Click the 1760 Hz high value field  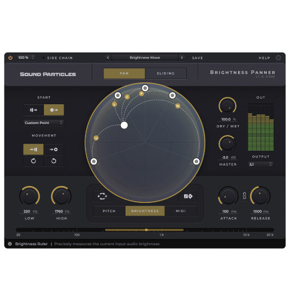point(62,211)
